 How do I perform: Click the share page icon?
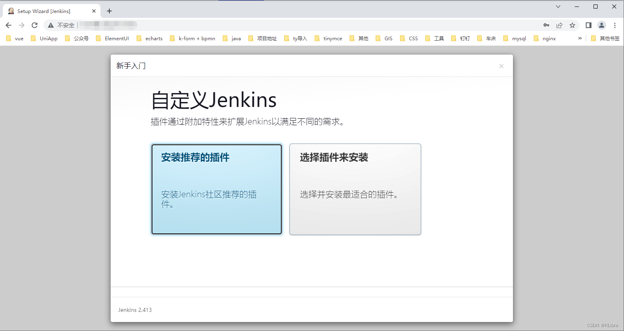[559, 25]
